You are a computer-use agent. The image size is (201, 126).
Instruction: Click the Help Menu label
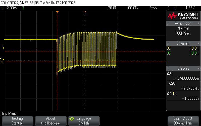pos(9,113)
